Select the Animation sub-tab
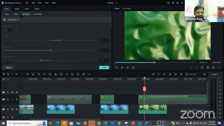This screenshot has width=224, height=126. 38,14
